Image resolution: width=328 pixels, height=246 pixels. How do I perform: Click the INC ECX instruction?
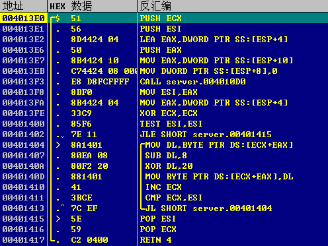[163, 187]
